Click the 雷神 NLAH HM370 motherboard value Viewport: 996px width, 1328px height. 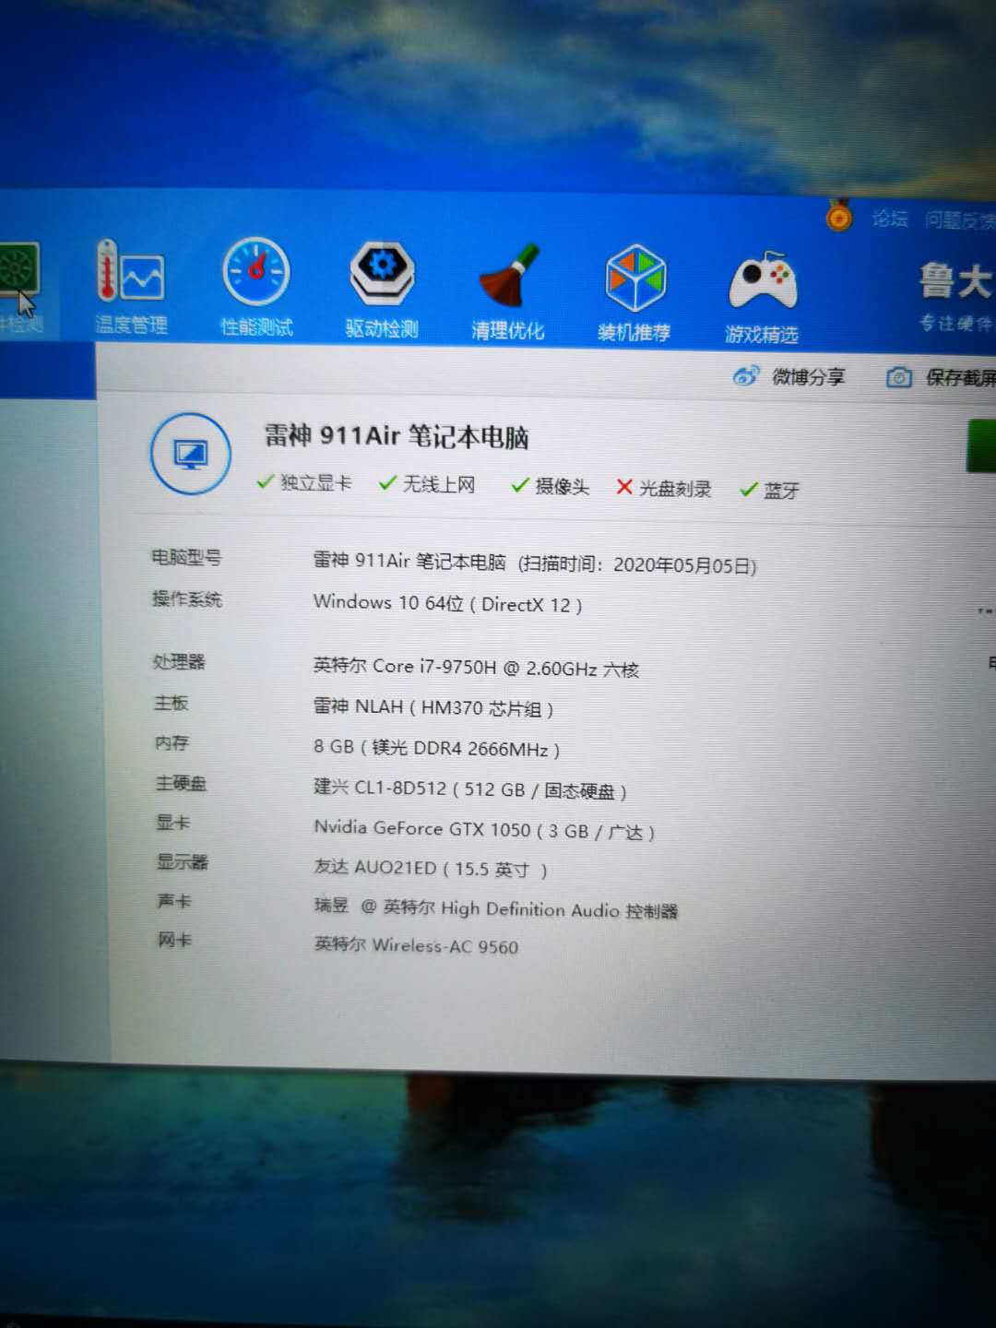click(x=433, y=707)
